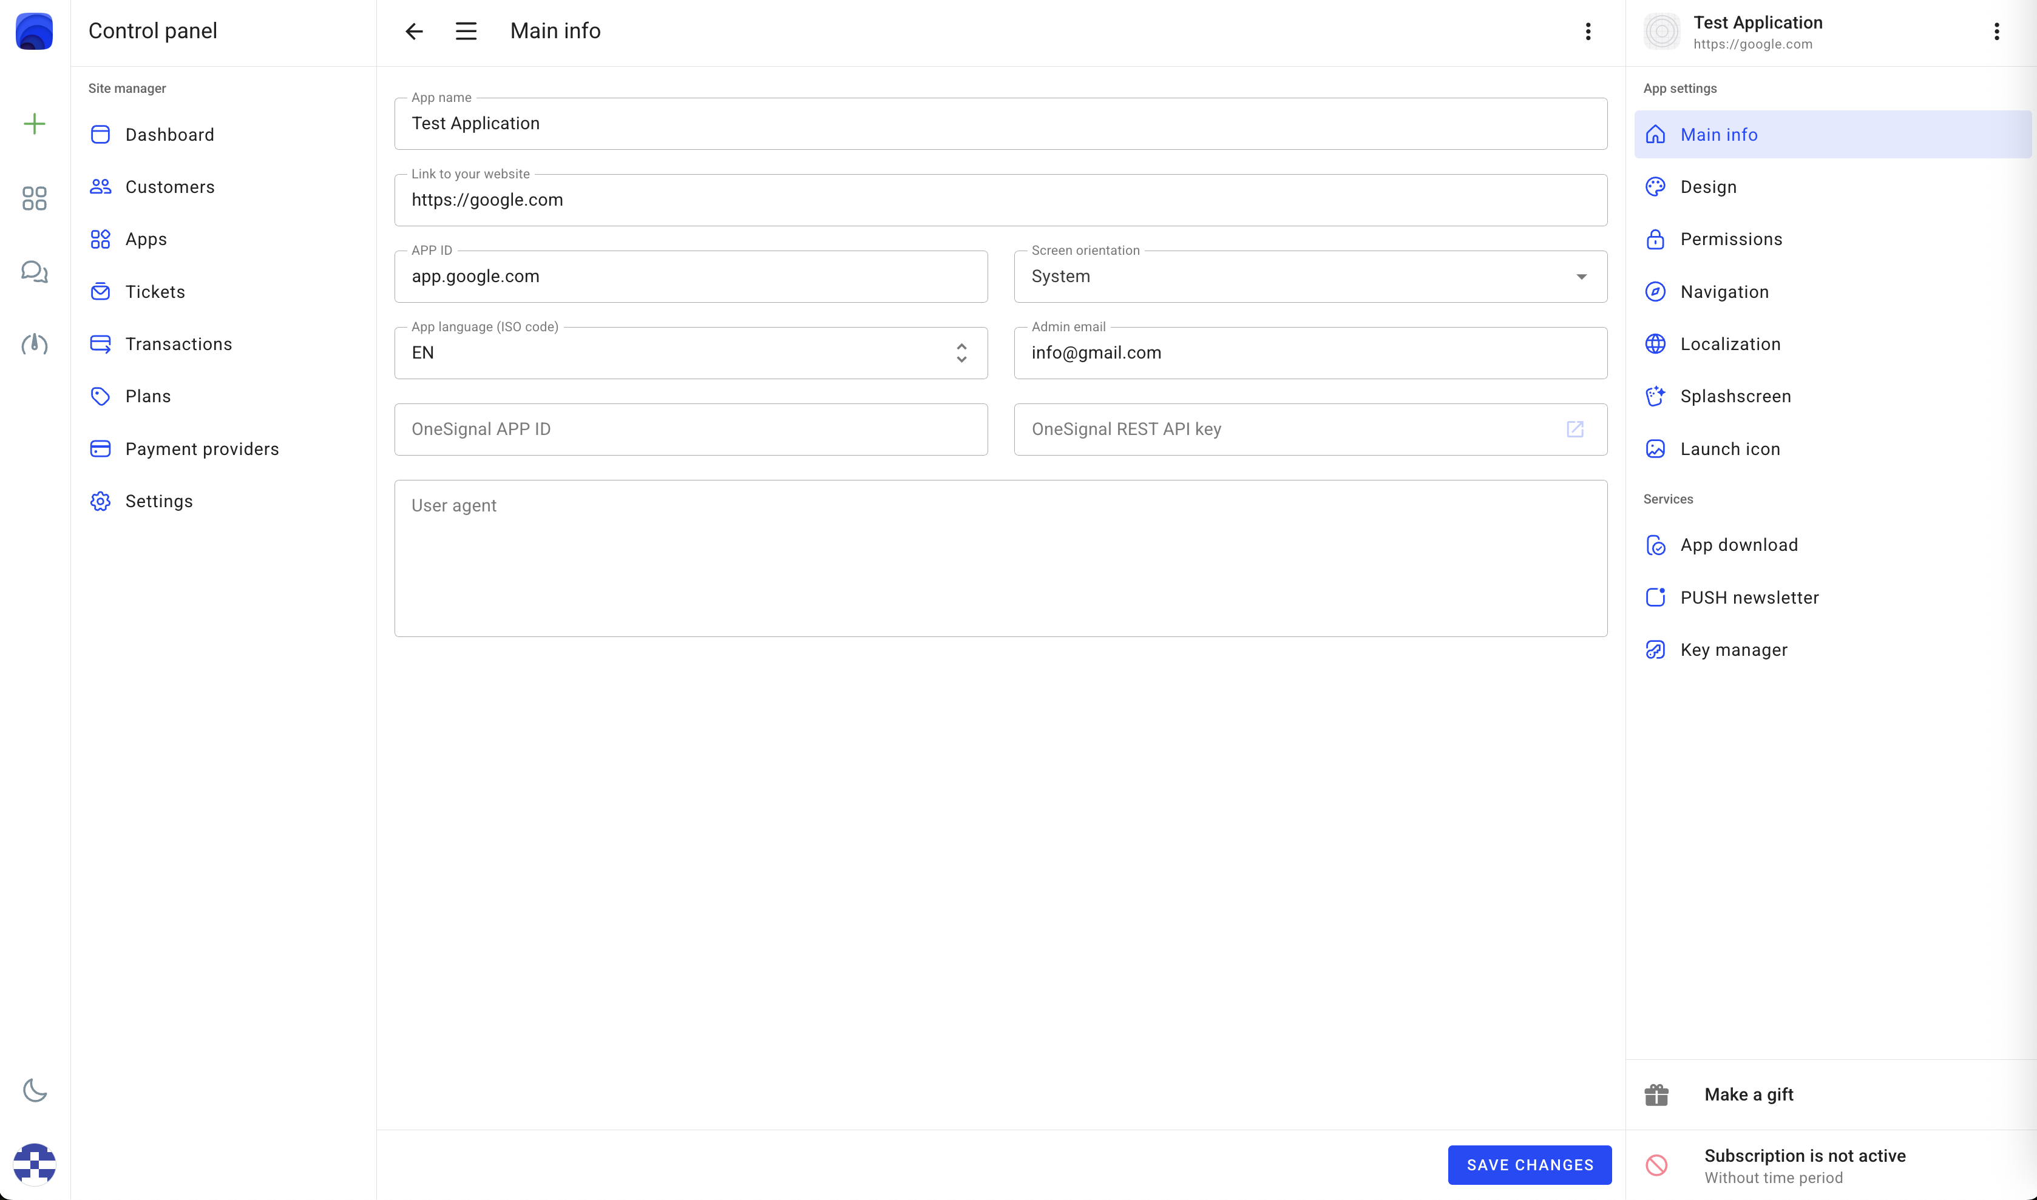Open the three-dot menu beside Test Application
The width and height of the screenshot is (2037, 1200).
coord(1996,32)
